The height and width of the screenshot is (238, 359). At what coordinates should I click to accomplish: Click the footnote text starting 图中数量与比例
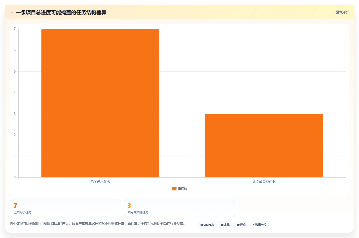[97, 223]
